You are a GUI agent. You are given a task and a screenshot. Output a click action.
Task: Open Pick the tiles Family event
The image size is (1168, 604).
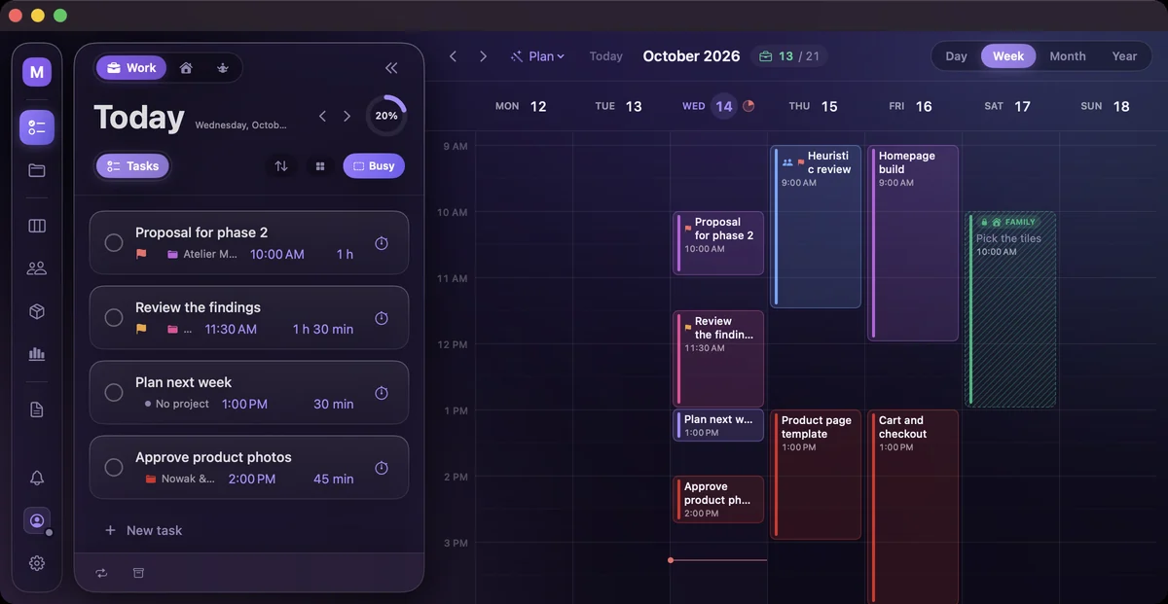(x=1010, y=309)
